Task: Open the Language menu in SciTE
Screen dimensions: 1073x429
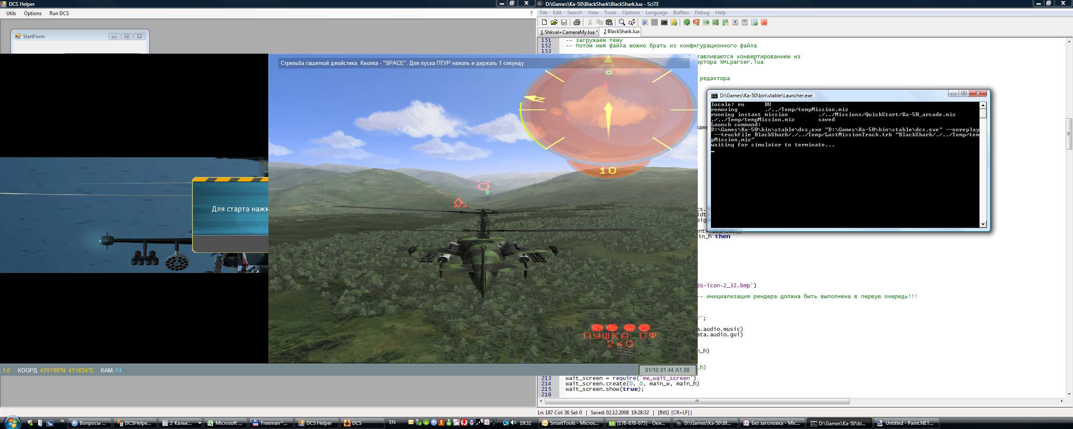Action: (657, 13)
